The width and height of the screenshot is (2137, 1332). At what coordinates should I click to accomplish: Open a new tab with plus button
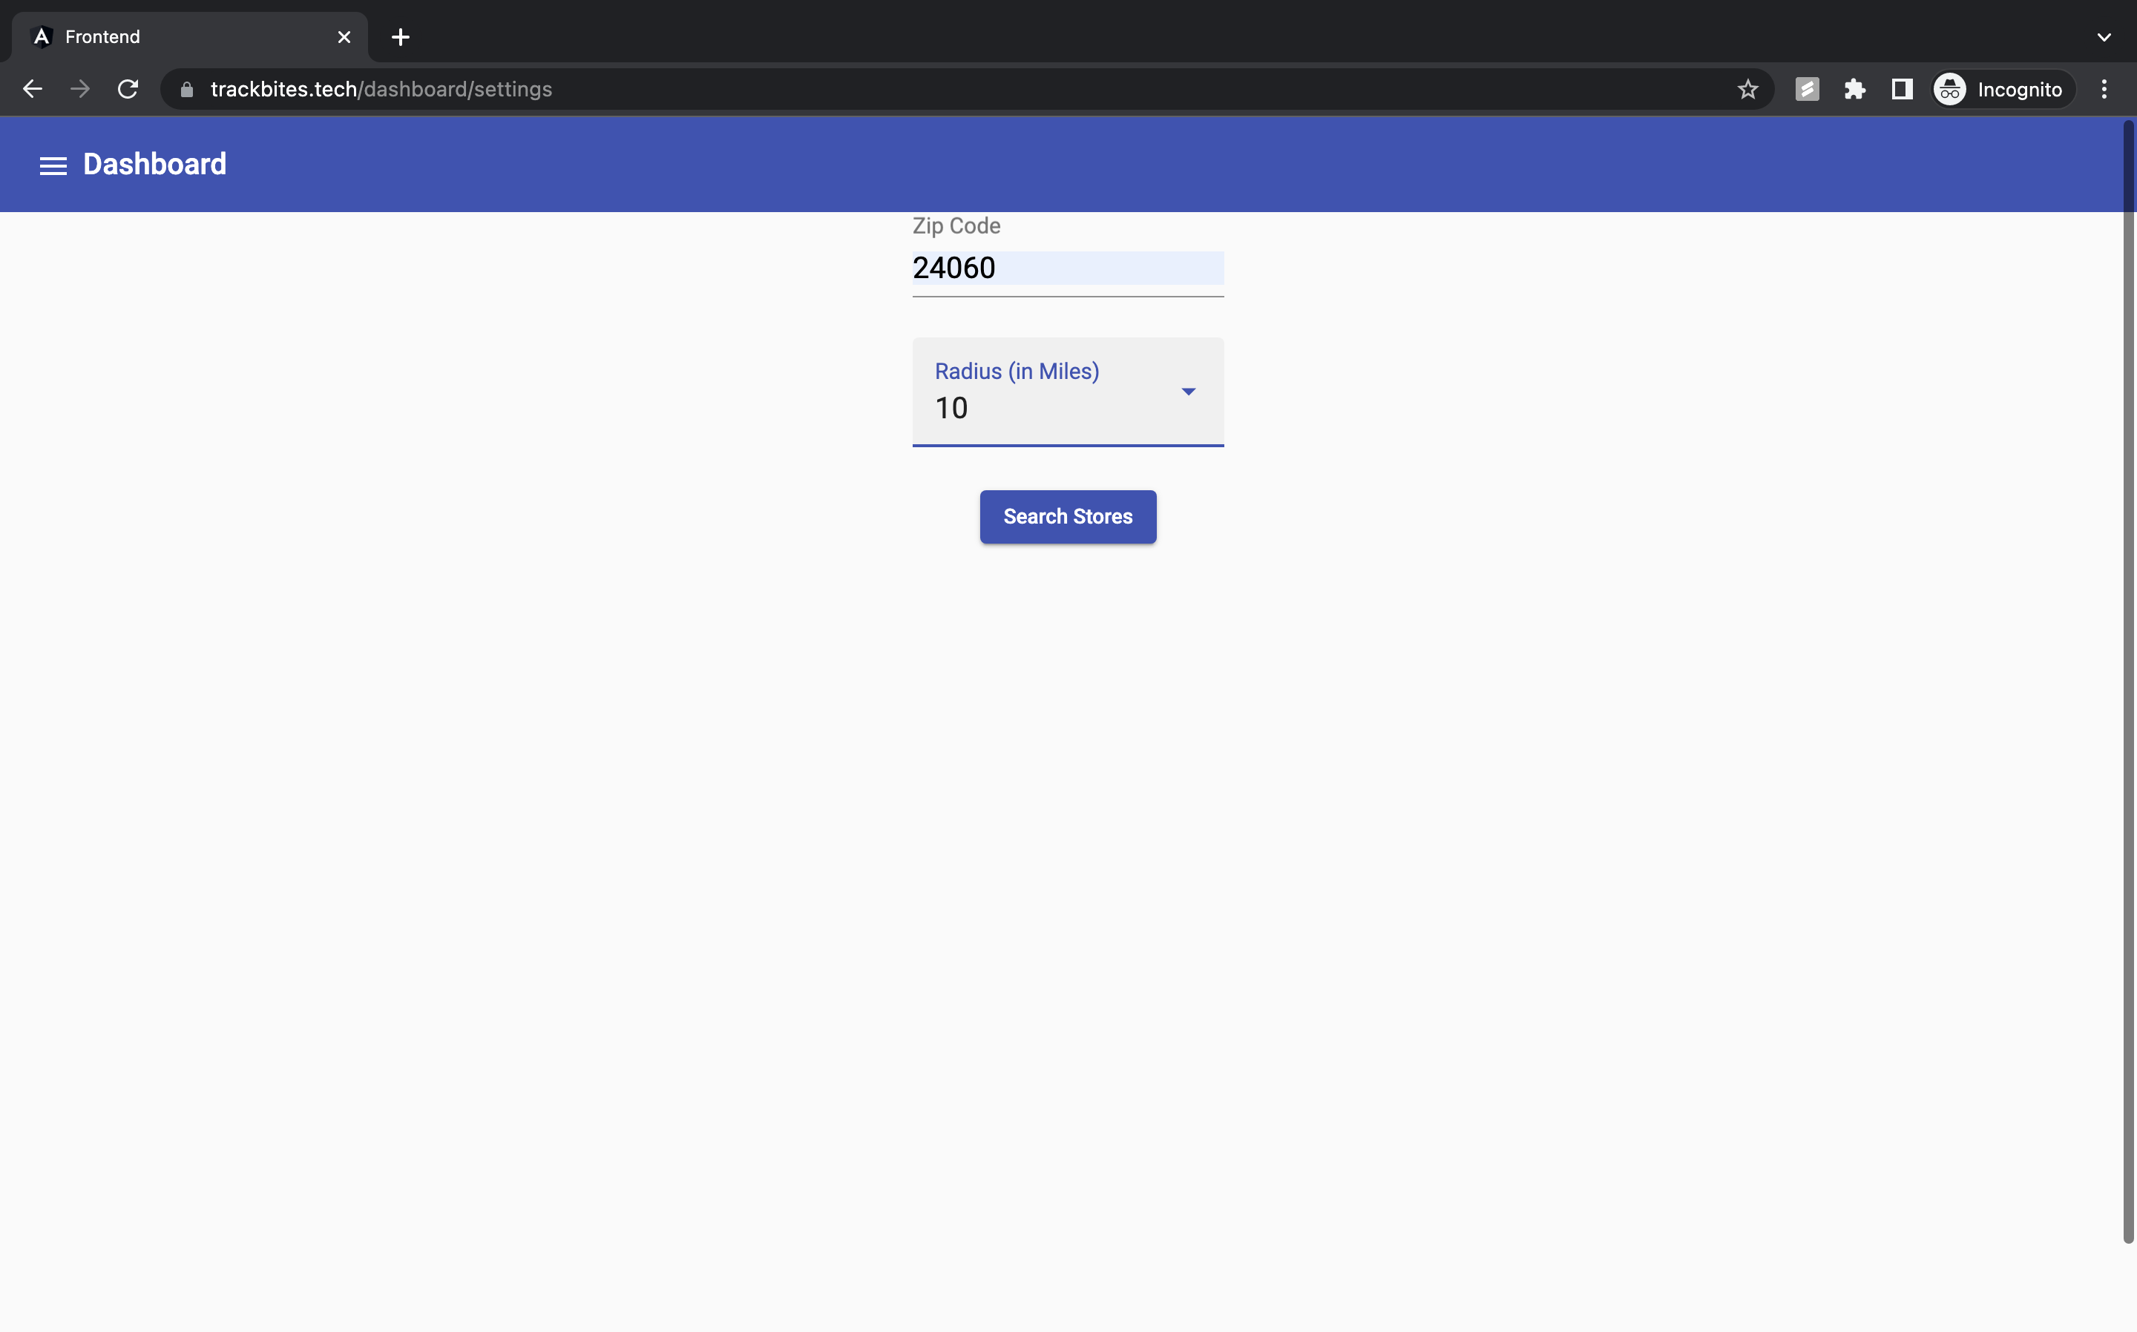(x=400, y=37)
